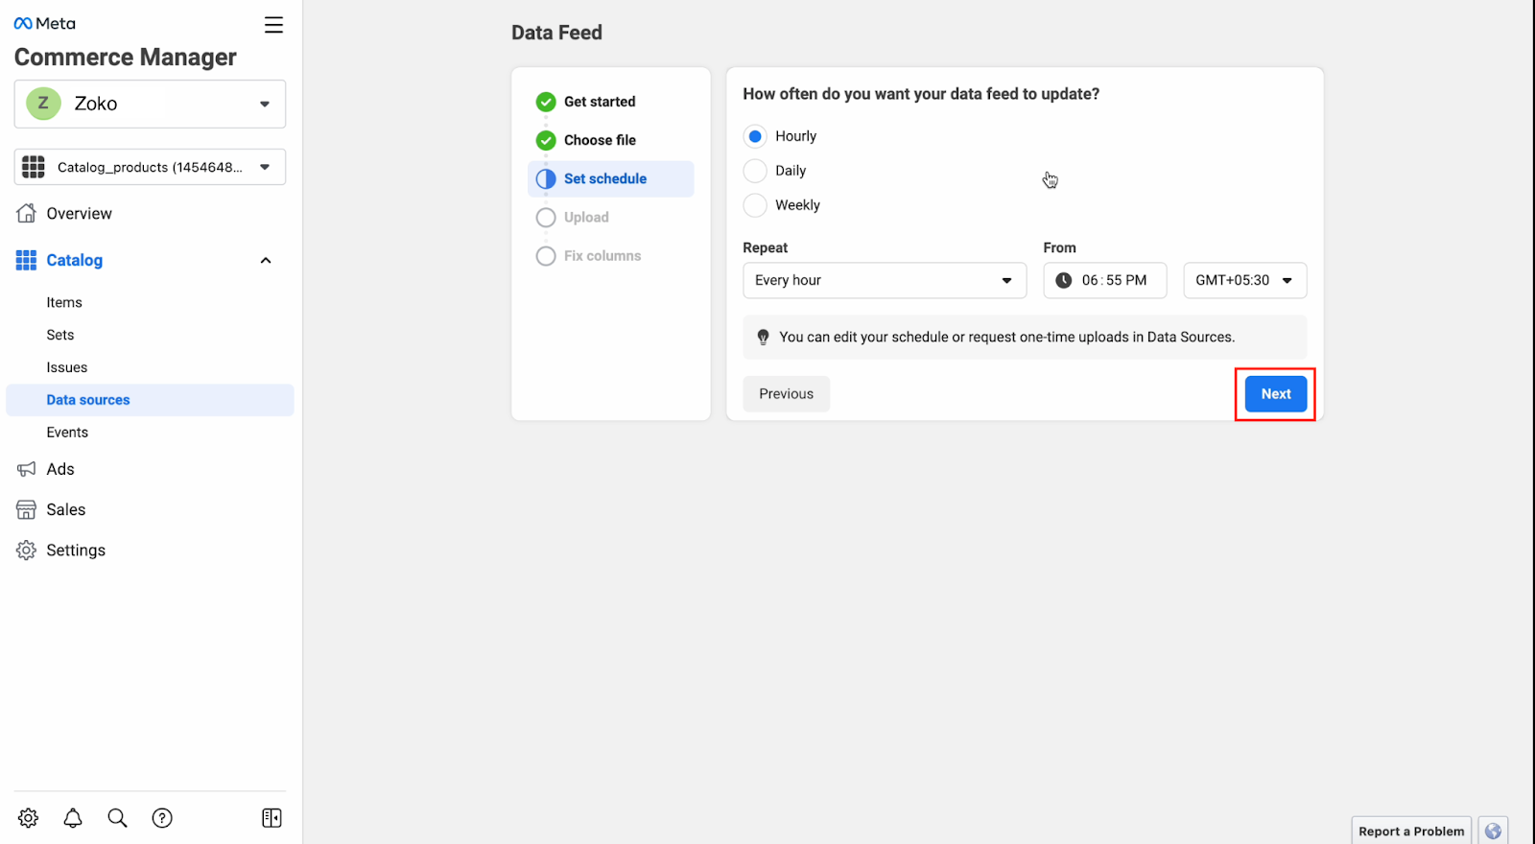Click the lightbulb tip icon

pyautogui.click(x=763, y=338)
